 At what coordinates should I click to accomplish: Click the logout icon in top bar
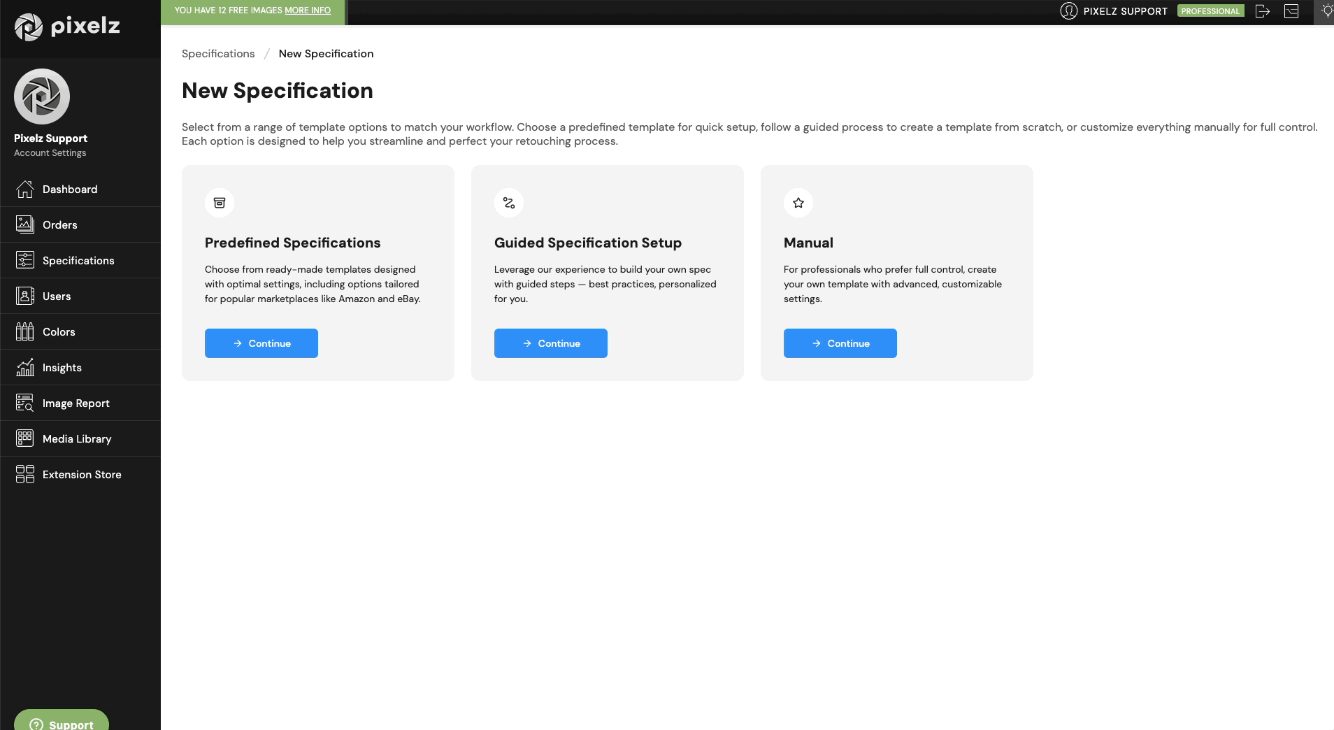1263,11
